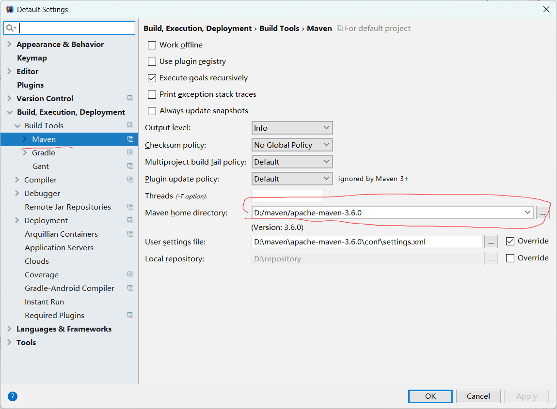The height and width of the screenshot is (409, 557).
Task: Focus the settings search field
Action: pyautogui.click(x=69, y=28)
